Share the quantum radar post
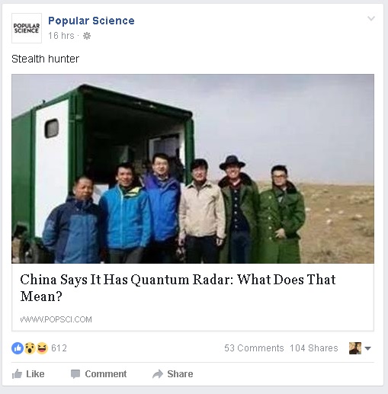This screenshot has height=394, width=388. (x=172, y=374)
